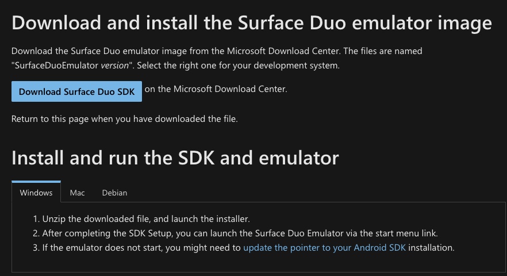Open the Debian tab
Viewport: 507px width, 276px height.
coord(114,193)
